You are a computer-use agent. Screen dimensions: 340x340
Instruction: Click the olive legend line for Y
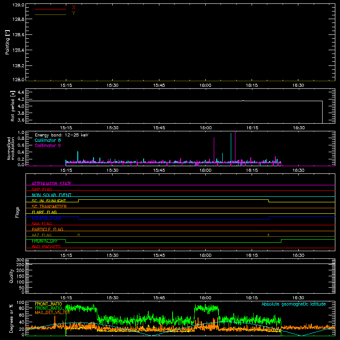tap(51, 14)
